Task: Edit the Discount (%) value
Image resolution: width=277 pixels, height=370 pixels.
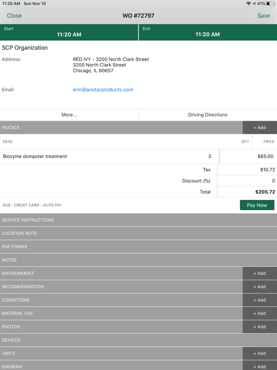Action: click(x=247, y=181)
